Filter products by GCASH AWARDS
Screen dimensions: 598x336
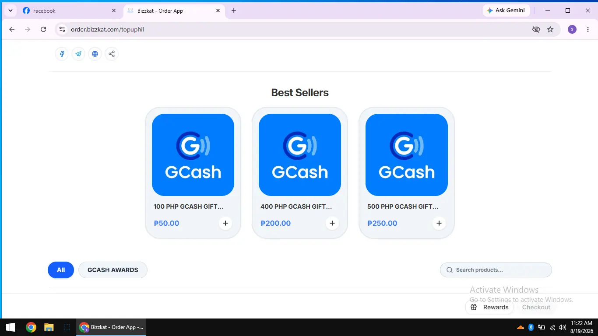(x=113, y=270)
